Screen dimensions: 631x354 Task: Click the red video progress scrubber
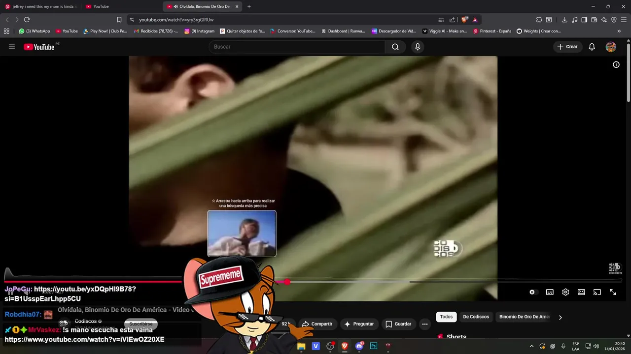[287, 282]
